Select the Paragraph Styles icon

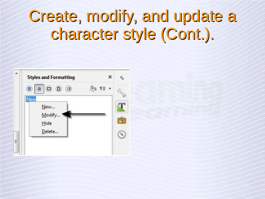tap(29, 89)
